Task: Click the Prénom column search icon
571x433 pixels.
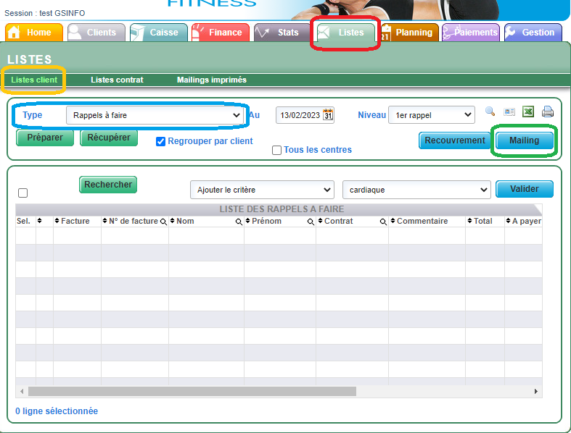Action: pyautogui.click(x=311, y=222)
